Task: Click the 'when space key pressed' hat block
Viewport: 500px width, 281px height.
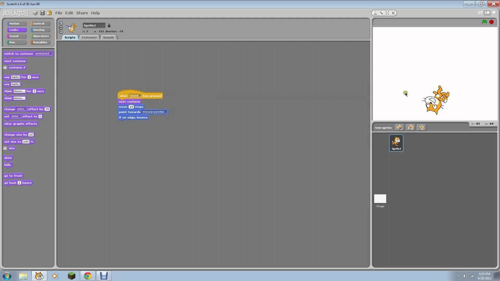Action: (140, 95)
